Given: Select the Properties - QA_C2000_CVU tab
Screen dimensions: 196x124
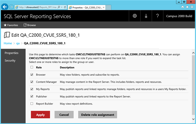Looking at the screenshot, I should pyautogui.click(x=87, y=7).
